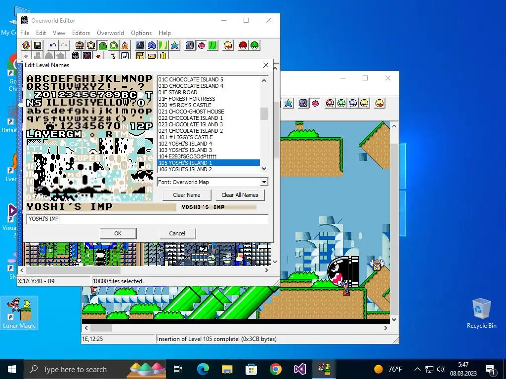Click the music note icon in second toolbar row

pos(125,56)
